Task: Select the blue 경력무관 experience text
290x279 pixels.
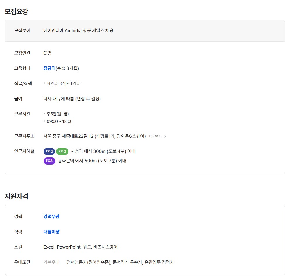Action: pyautogui.click(x=51, y=216)
